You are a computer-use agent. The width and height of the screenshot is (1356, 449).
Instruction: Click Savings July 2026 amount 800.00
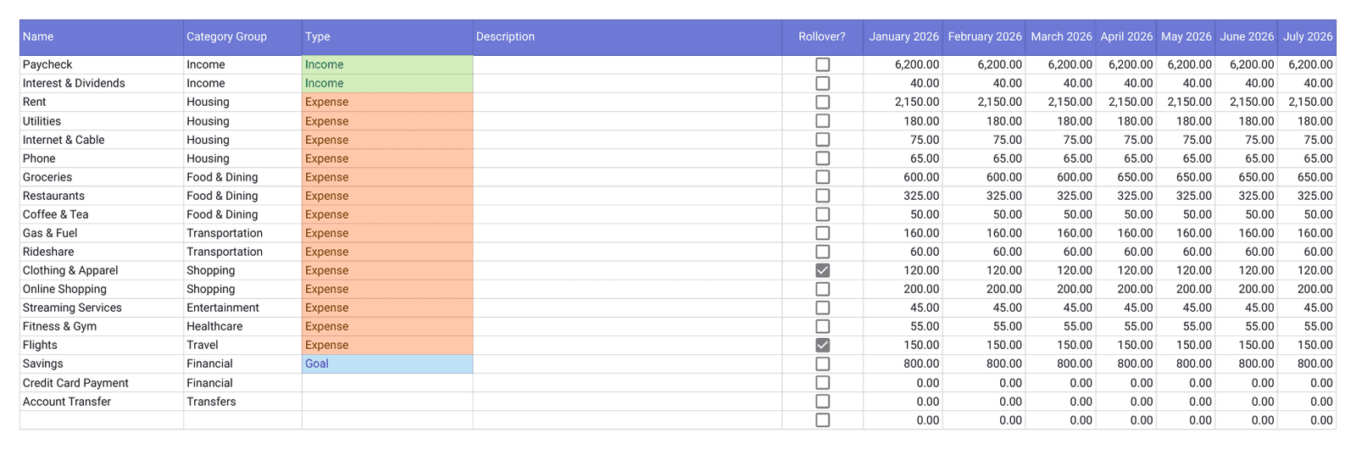point(1307,363)
